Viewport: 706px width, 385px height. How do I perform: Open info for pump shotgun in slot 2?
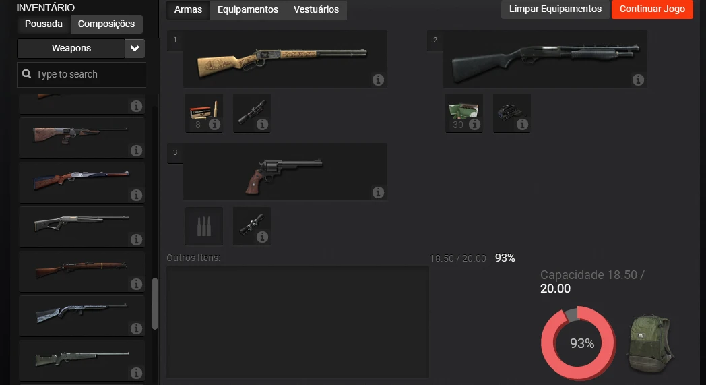638,80
